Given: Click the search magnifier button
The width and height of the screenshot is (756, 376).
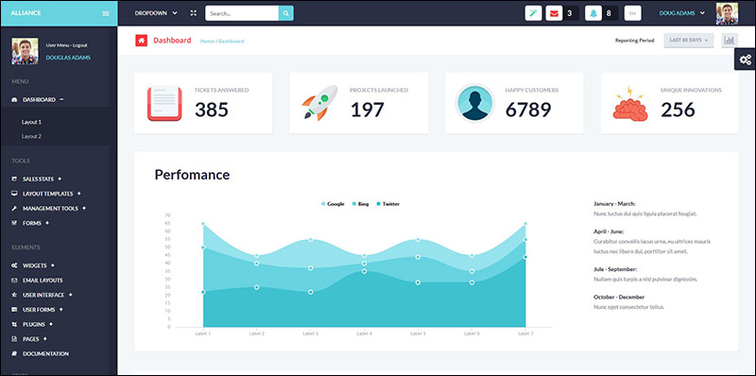Looking at the screenshot, I should tap(286, 13).
